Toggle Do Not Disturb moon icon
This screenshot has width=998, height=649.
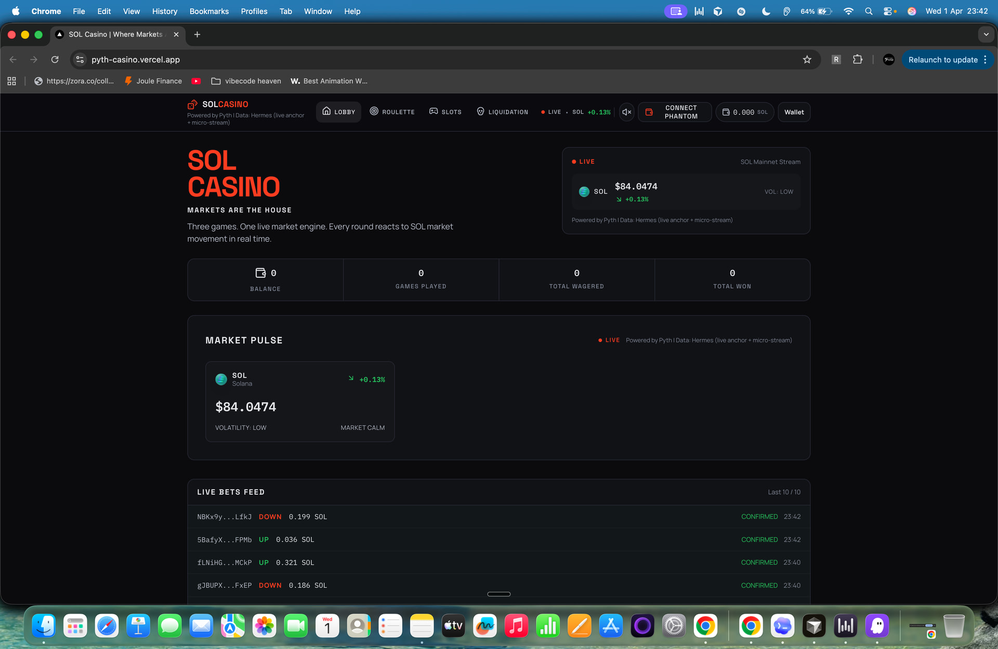coord(766,11)
